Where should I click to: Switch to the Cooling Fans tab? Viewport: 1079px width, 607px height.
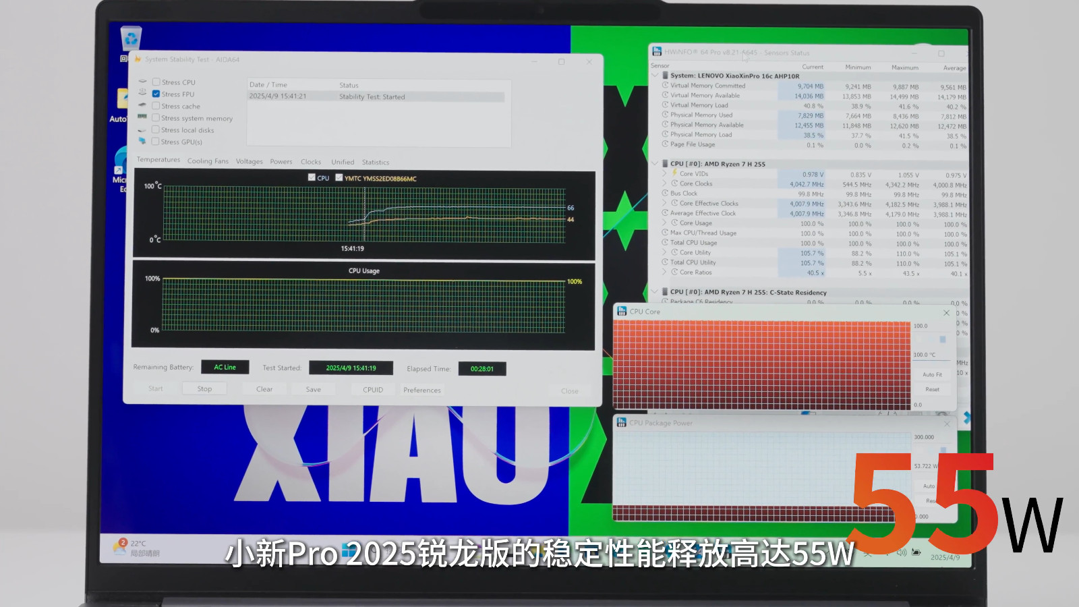click(x=208, y=161)
